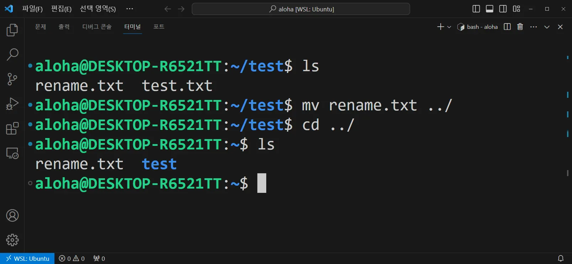This screenshot has height=264, width=572.
Task: Click the WSL: Ubuntu remote indicator
Action: coord(27,259)
